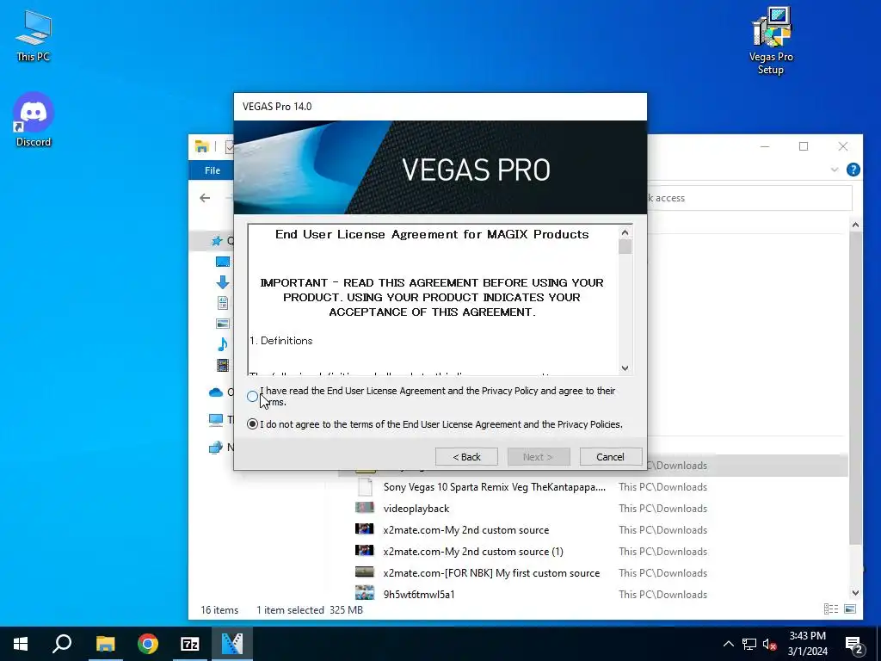This screenshot has width=881, height=661.
Task: Open Vegas Pro Setup desktop icon
Action: coord(771,40)
